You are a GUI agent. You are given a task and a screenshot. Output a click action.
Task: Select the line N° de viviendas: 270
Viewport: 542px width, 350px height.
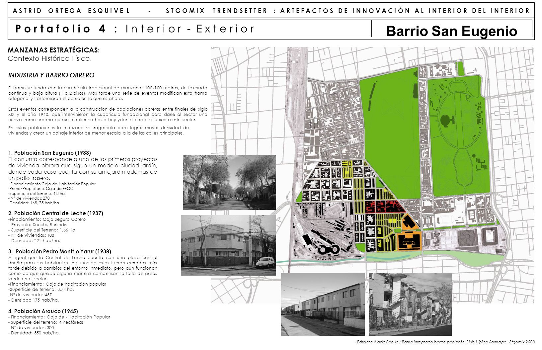[29, 198]
